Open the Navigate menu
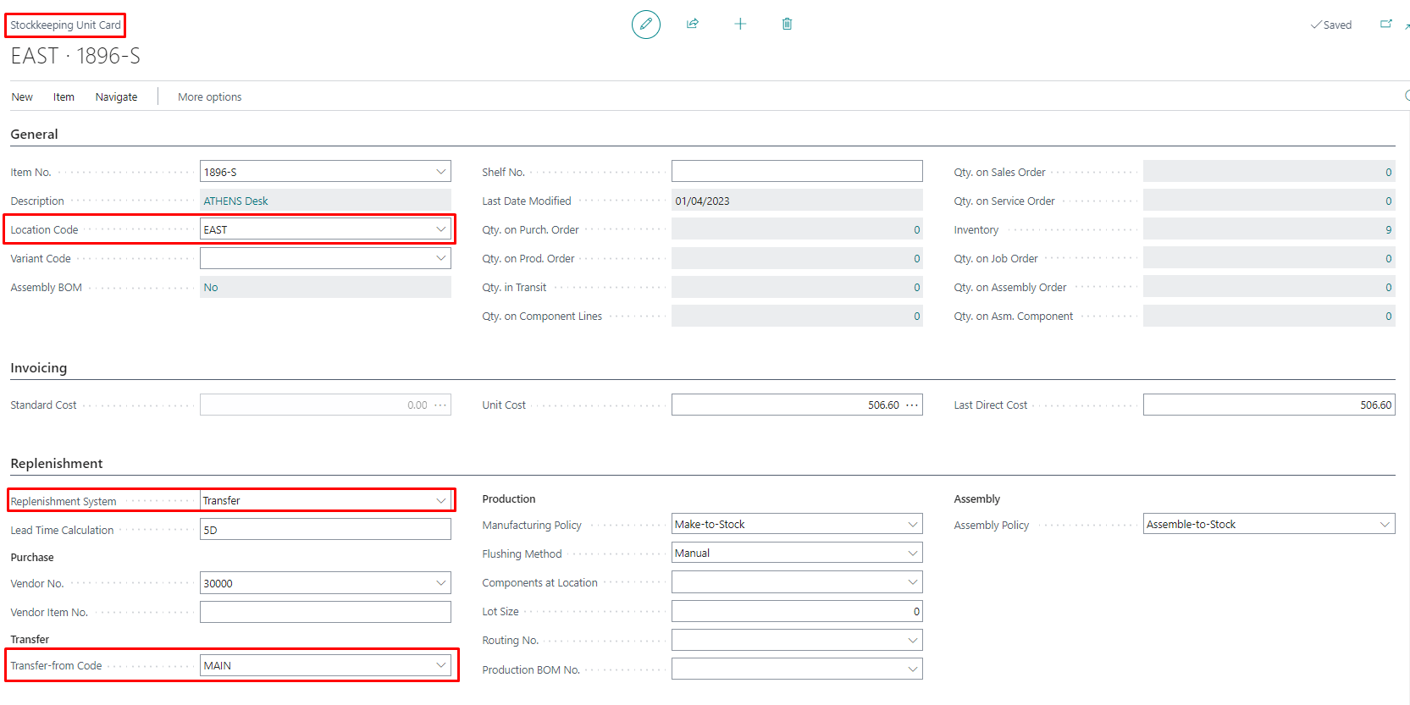This screenshot has width=1410, height=705. click(116, 97)
